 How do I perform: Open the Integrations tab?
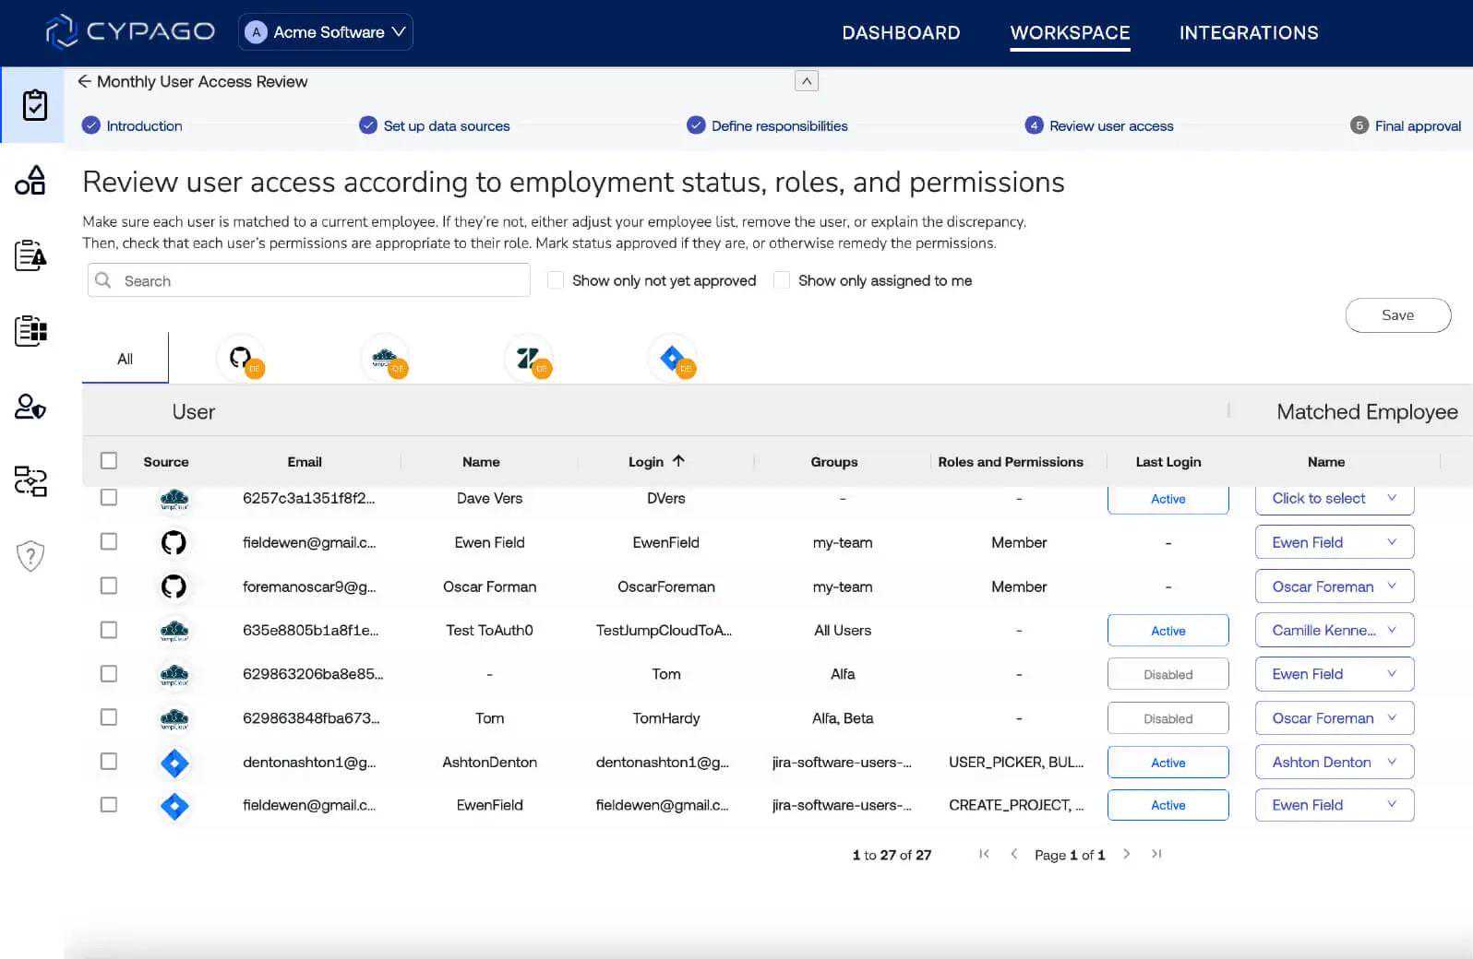1248,33
